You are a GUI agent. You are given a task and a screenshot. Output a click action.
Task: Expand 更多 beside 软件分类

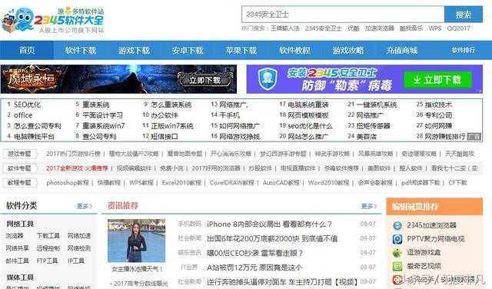coord(85,206)
